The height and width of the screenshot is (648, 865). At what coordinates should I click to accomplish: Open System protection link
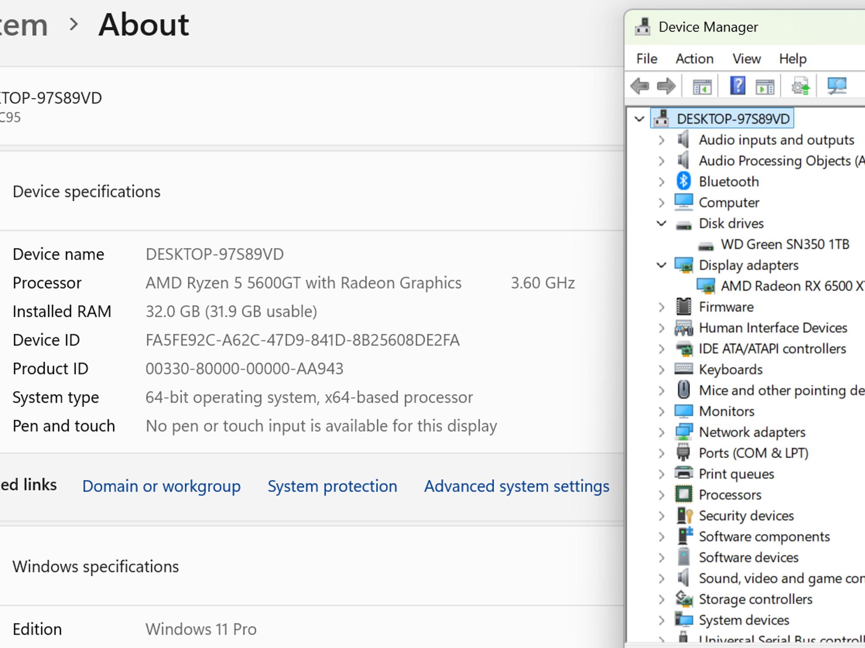[x=332, y=486]
